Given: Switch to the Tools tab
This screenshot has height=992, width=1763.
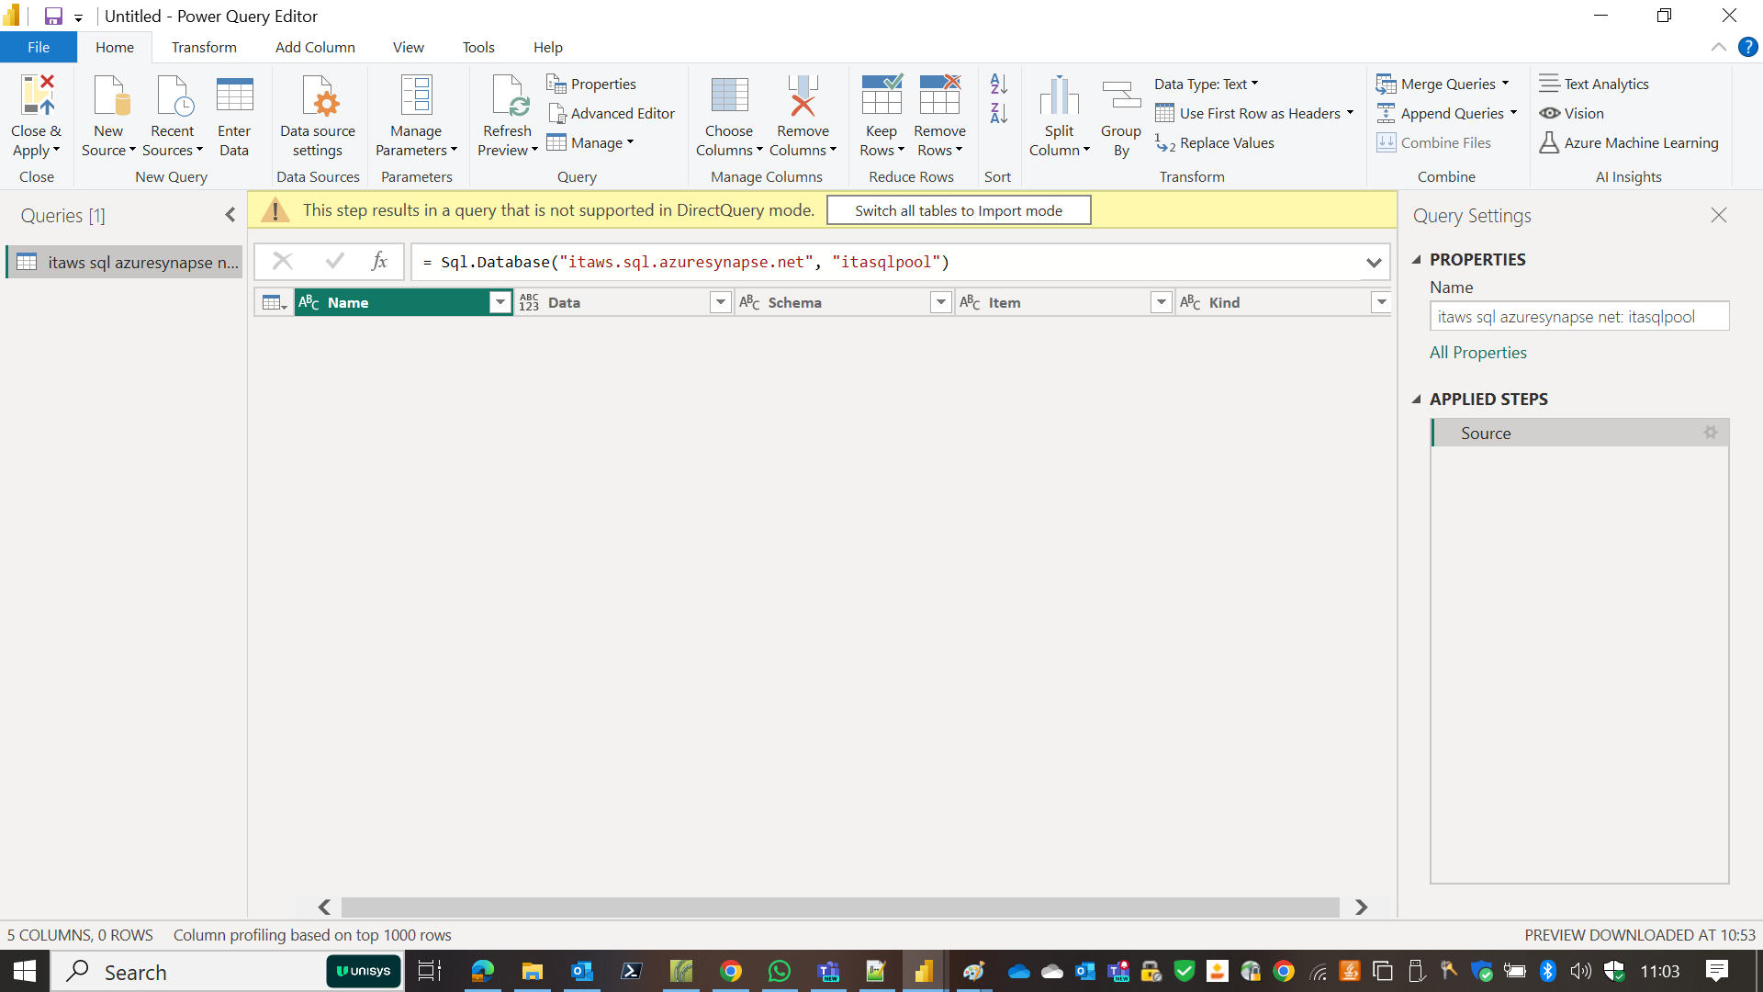Looking at the screenshot, I should pos(478,47).
